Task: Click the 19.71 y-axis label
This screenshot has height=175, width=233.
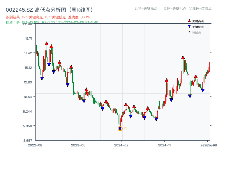Action: [x=29, y=38]
